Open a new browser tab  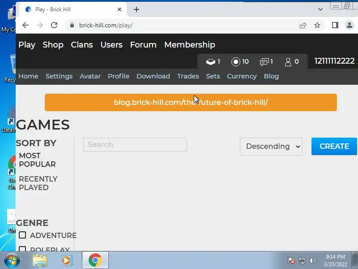(x=136, y=9)
